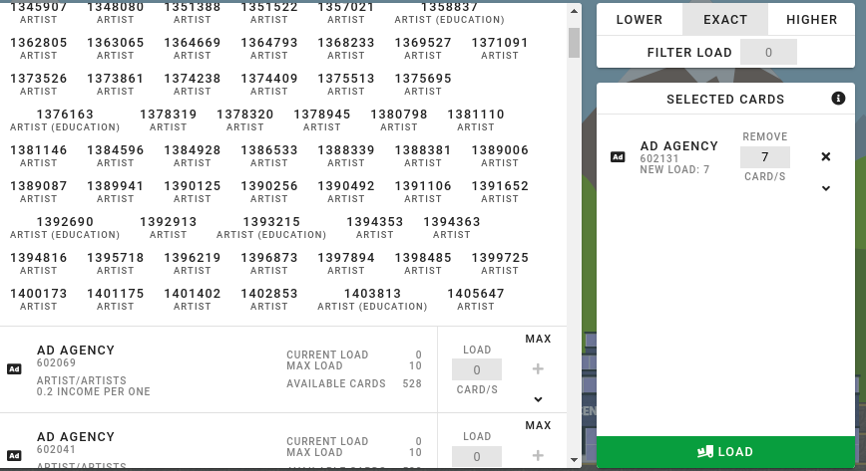Select artist card 1394363
This screenshot has height=471, width=866.
[451, 227]
